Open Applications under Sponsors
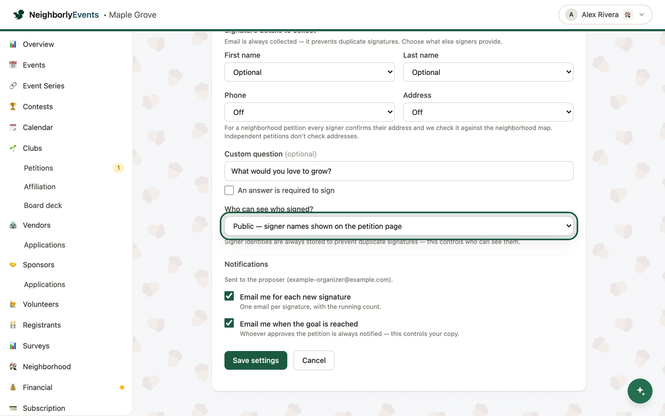The width and height of the screenshot is (665, 416). [x=45, y=284]
